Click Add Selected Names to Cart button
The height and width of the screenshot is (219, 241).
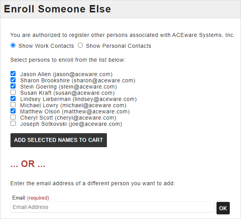pos(59,140)
